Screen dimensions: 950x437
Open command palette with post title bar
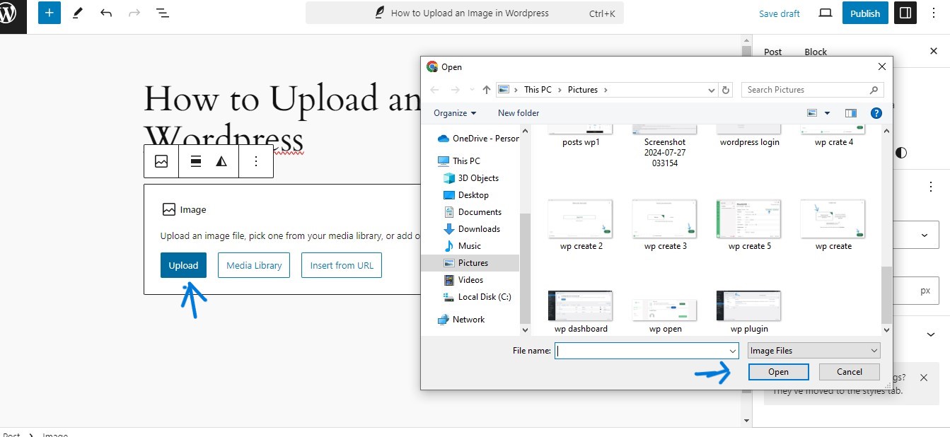point(465,13)
